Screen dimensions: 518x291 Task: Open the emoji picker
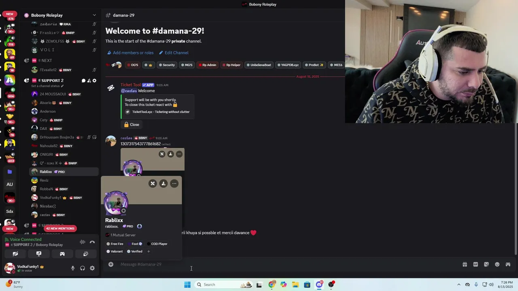coord(497,264)
